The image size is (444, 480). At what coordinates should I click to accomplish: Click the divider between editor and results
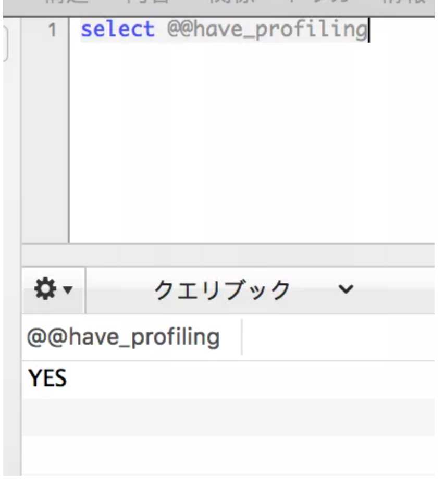point(228,255)
